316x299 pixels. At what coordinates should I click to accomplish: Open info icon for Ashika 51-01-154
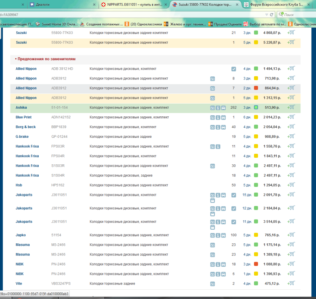pos(218,108)
